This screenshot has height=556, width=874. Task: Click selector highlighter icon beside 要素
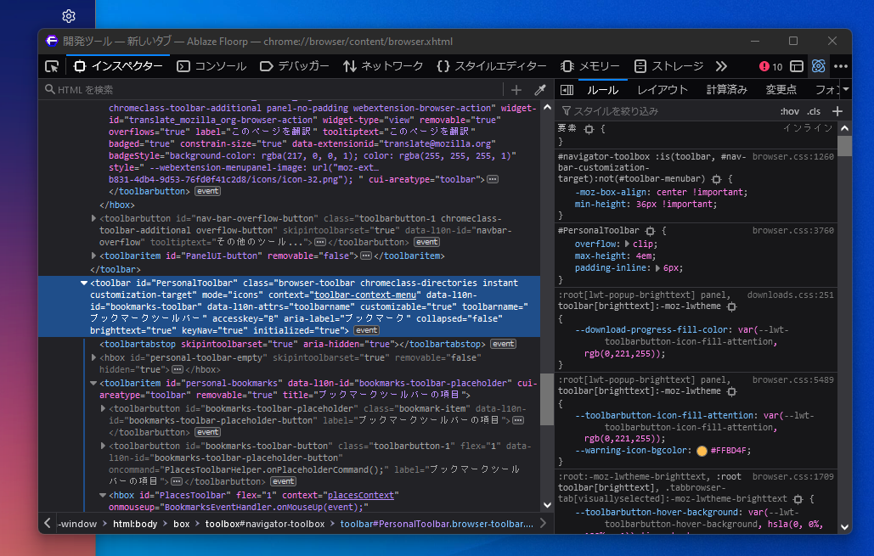[589, 129]
